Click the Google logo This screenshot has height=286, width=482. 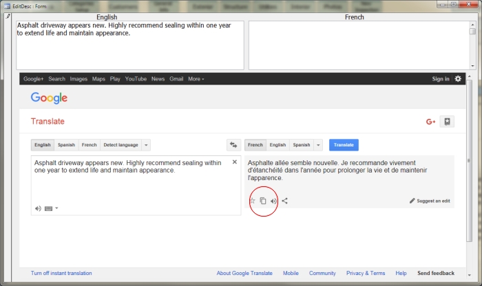(49, 98)
